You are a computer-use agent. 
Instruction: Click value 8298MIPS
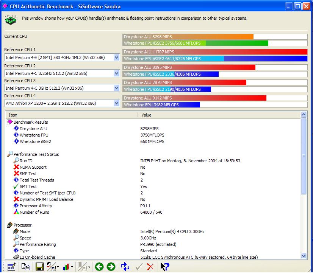149,129
